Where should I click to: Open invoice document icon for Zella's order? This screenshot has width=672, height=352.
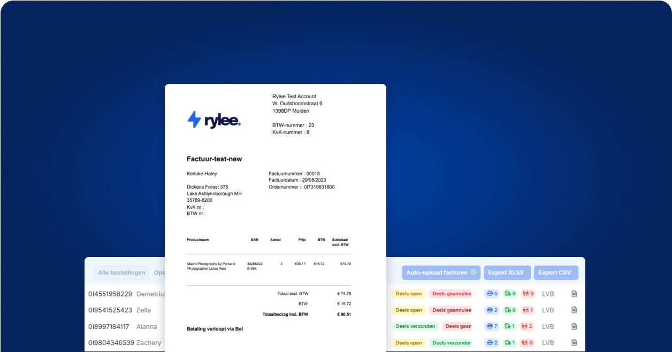point(574,310)
